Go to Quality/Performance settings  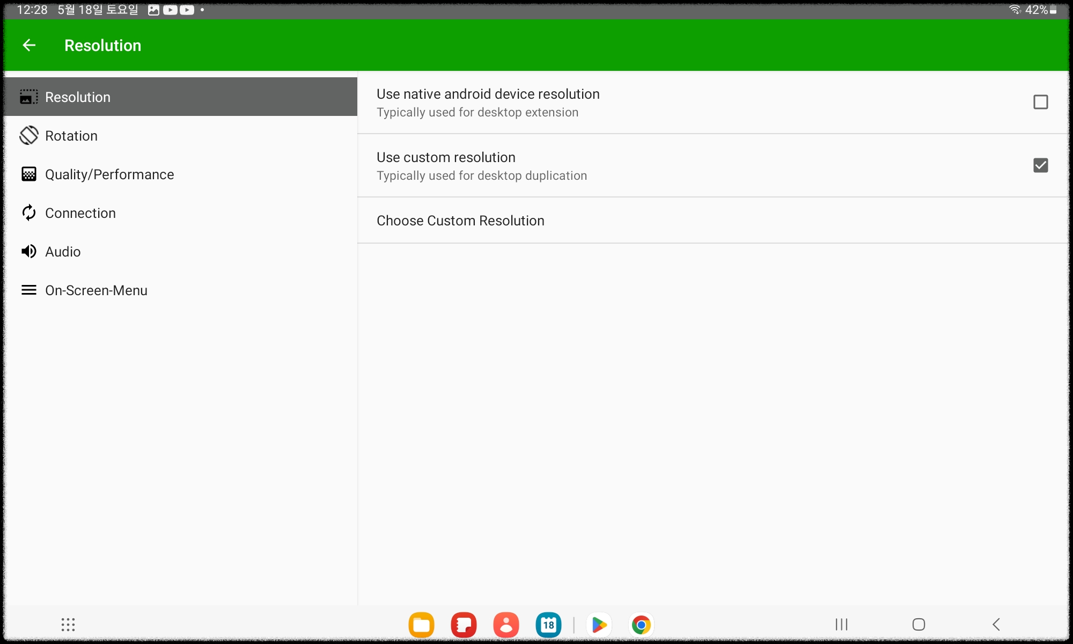click(x=109, y=174)
